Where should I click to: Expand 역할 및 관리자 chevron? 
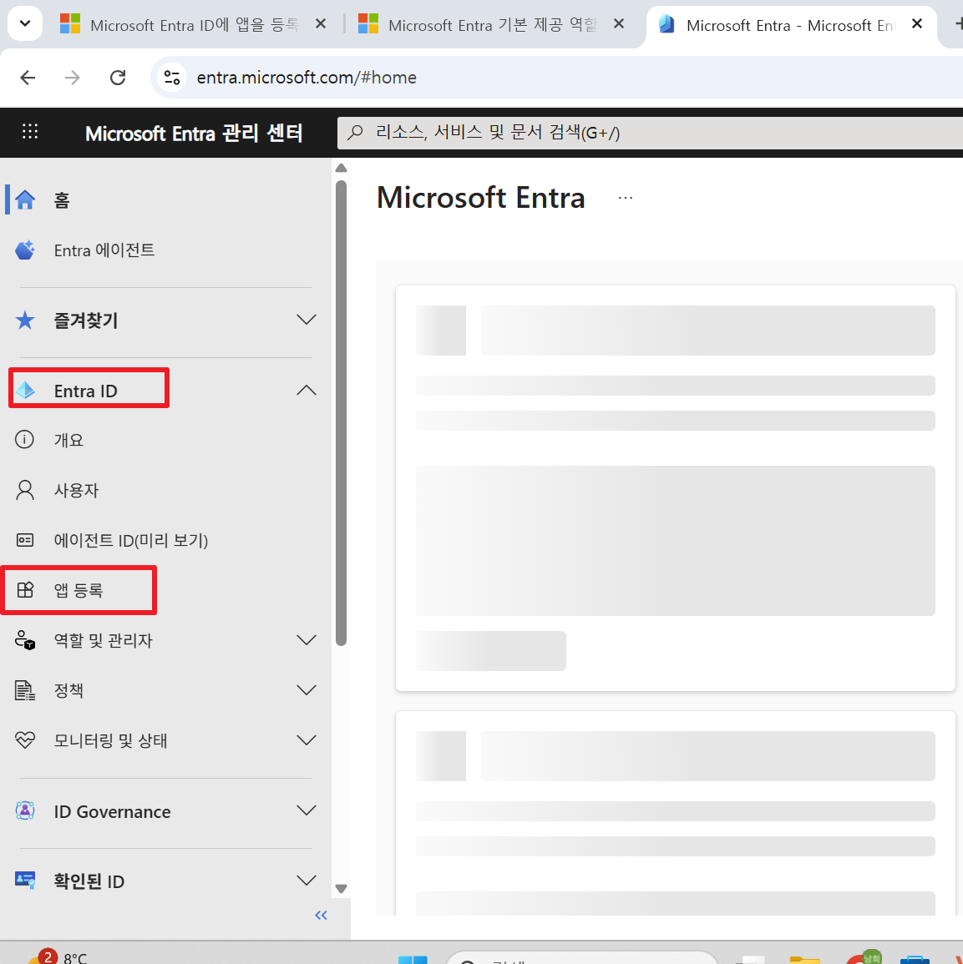[306, 640]
